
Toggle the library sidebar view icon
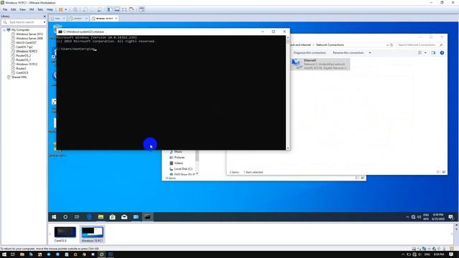110,9
